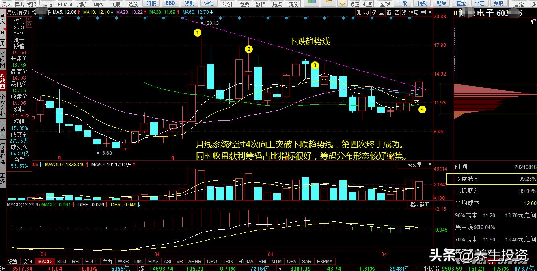Open the chart toolbar dropdown arrow

coord(429,12)
